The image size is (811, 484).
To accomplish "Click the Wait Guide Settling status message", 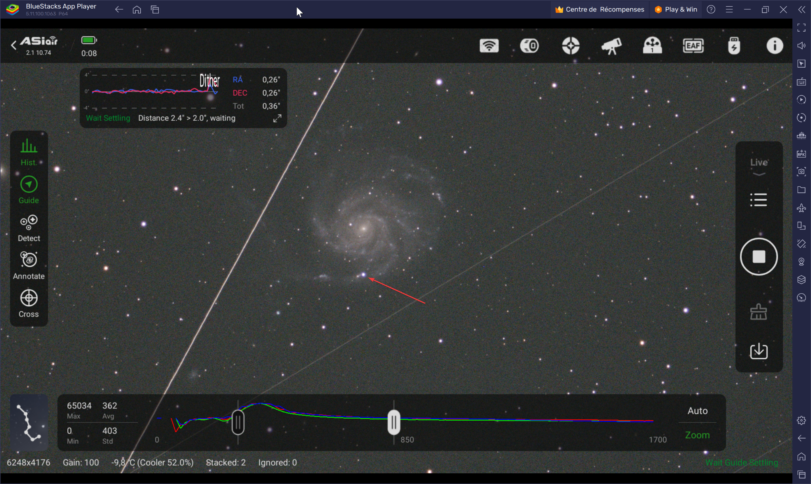I will click(741, 462).
